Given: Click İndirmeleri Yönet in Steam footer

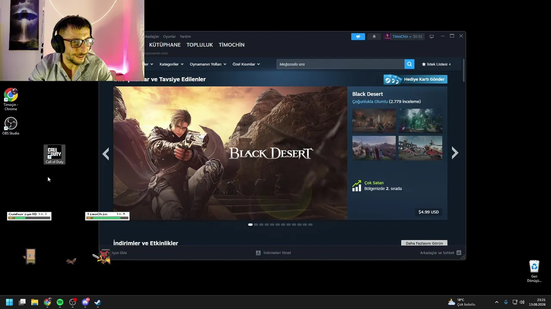Looking at the screenshot, I should pos(273,253).
